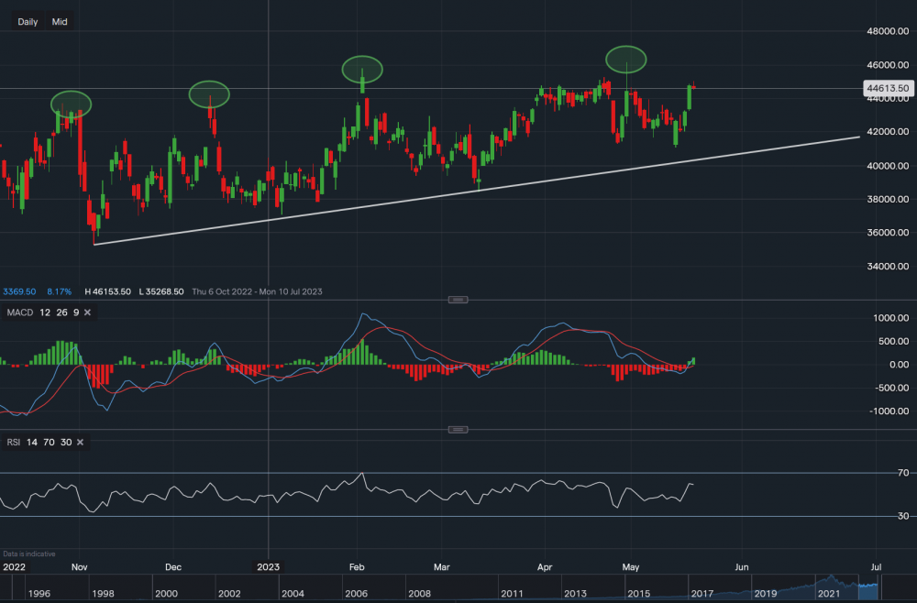Viewport: 917px width, 603px height.
Task: Remove the RSI indicator with its X
Action: [80, 443]
